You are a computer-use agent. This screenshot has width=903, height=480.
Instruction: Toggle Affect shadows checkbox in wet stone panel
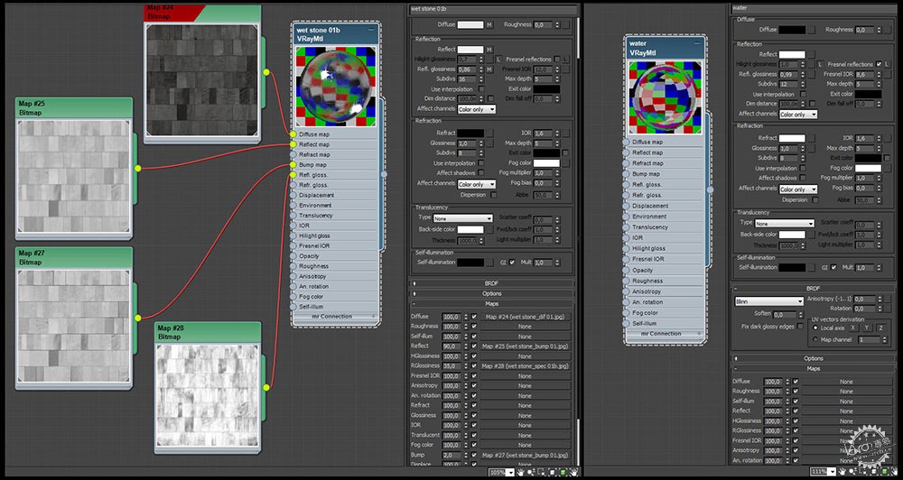click(481, 172)
